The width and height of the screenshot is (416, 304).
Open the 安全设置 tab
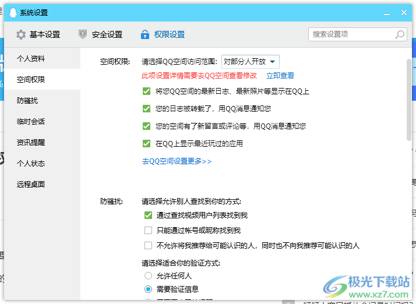101,34
